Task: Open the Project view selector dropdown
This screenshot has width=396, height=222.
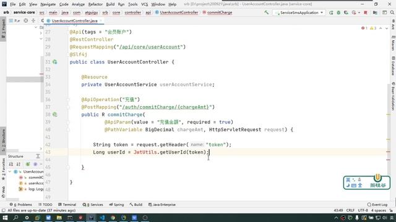Action: click(14, 20)
